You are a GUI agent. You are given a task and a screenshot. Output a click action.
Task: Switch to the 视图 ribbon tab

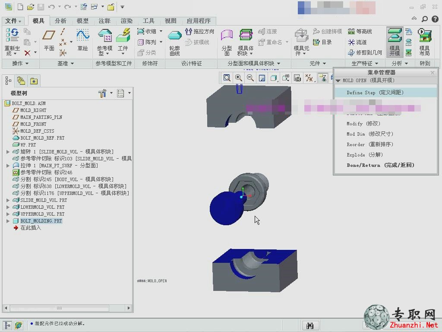[170, 21]
